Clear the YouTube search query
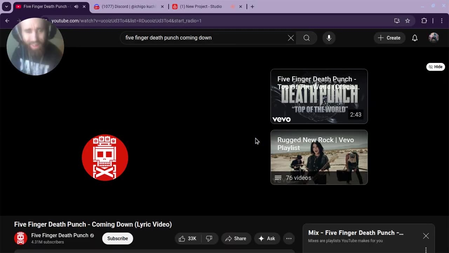The image size is (449, 253). [x=291, y=38]
